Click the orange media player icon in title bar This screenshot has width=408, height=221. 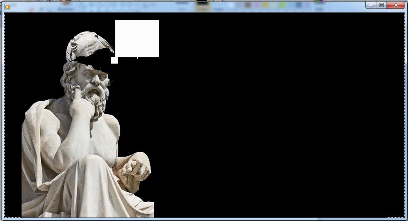tap(7, 7)
